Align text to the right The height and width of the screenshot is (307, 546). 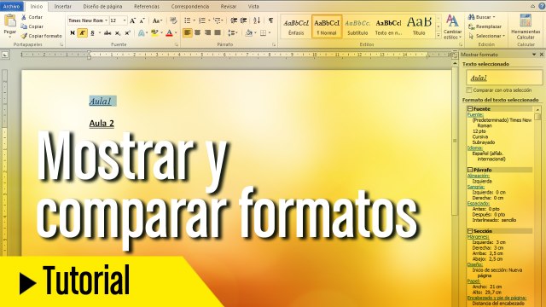pyautogui.click(x=207, y=32)
